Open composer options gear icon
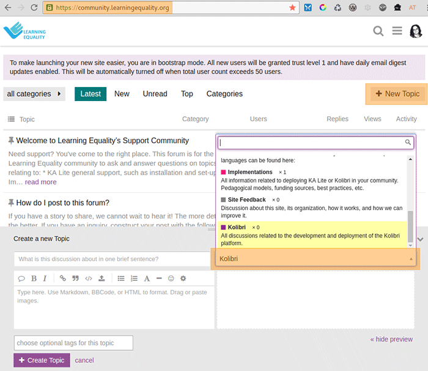 click(183, 279)
